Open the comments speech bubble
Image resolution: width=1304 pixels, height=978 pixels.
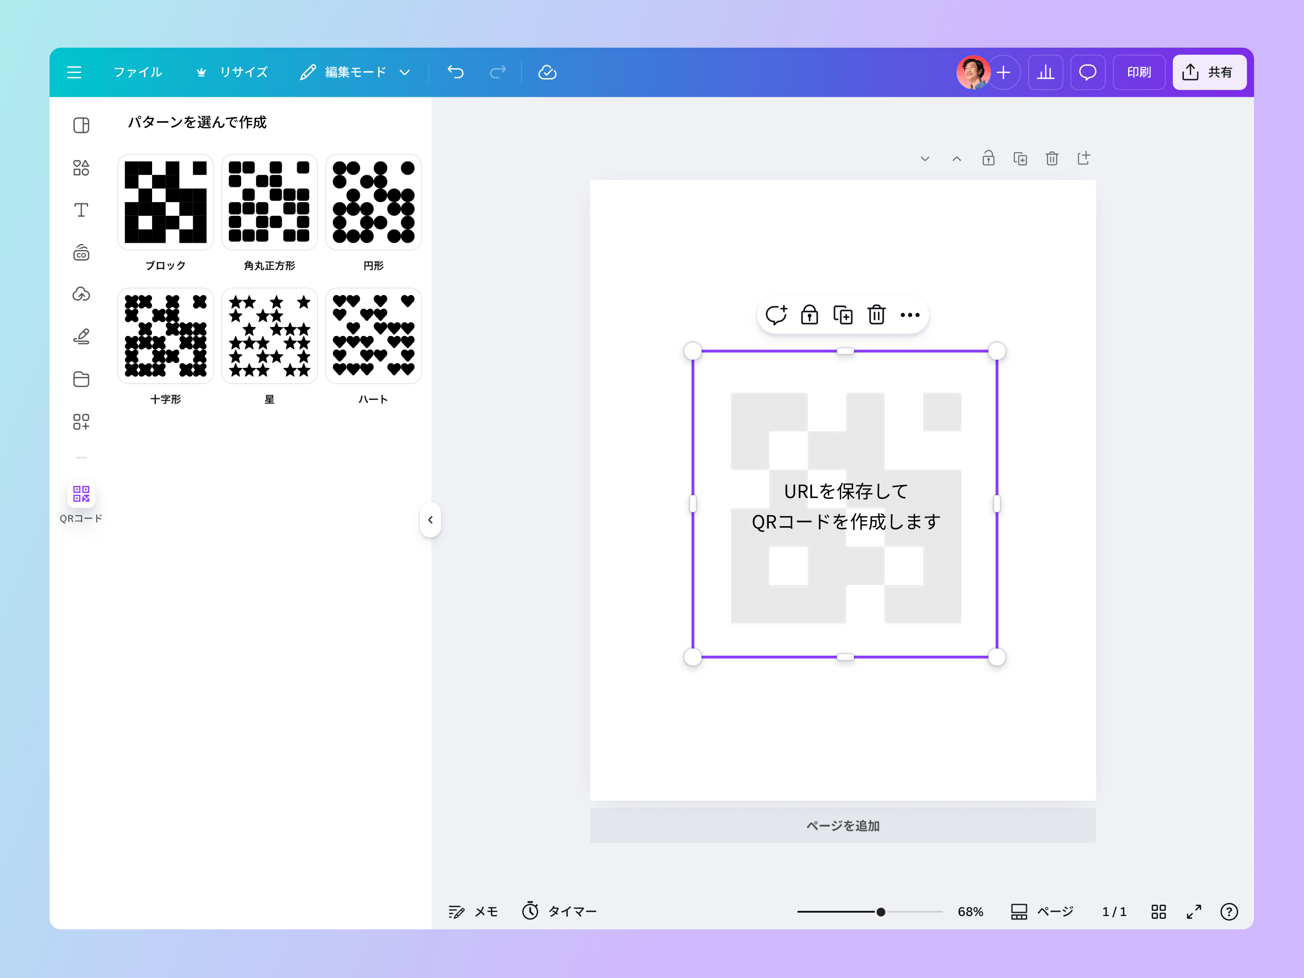tap(1088, 72)
